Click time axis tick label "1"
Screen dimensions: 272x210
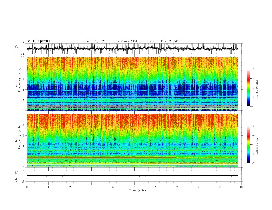pyautogui.click(x=48, y=187)
